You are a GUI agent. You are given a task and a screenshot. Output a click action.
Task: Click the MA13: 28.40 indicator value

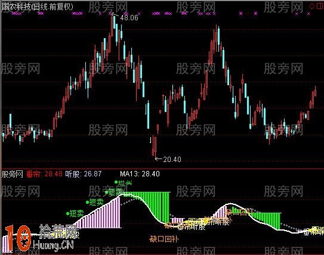[x=140, y=174]
